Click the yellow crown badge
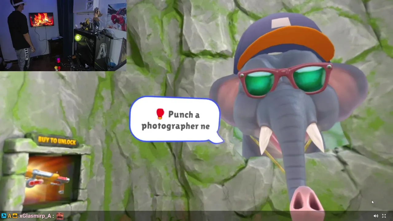 [15, 216]
